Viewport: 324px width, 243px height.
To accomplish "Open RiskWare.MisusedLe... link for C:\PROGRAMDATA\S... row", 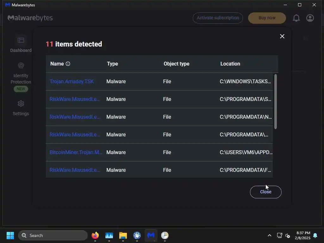I will pos(75,99).
